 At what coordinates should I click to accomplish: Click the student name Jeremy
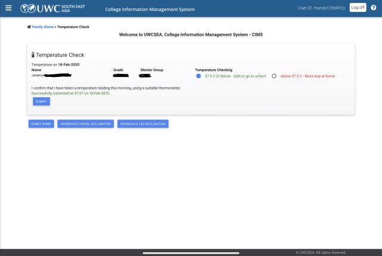pos(37,75)
